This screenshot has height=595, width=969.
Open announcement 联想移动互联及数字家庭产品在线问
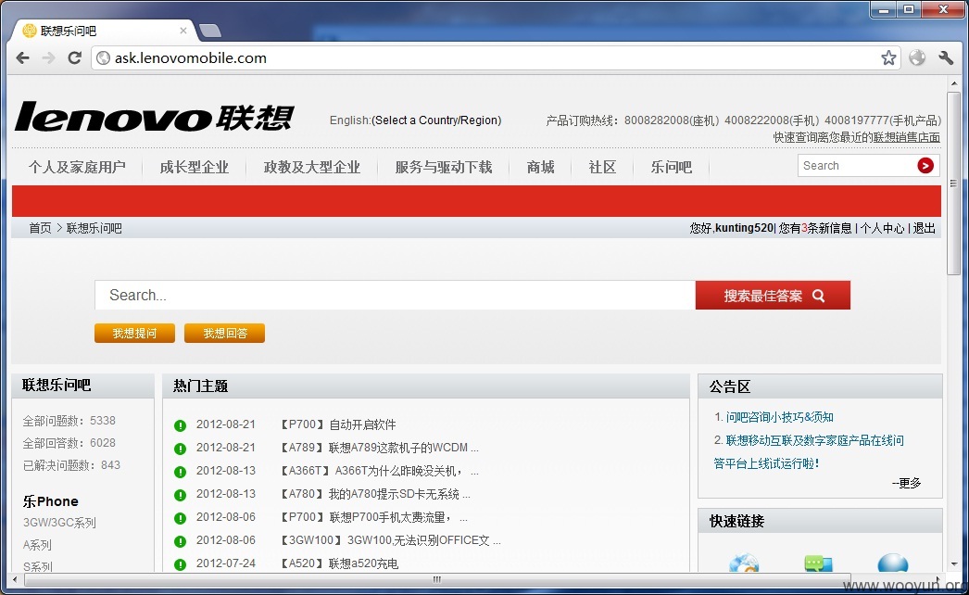tap(814, 440)
